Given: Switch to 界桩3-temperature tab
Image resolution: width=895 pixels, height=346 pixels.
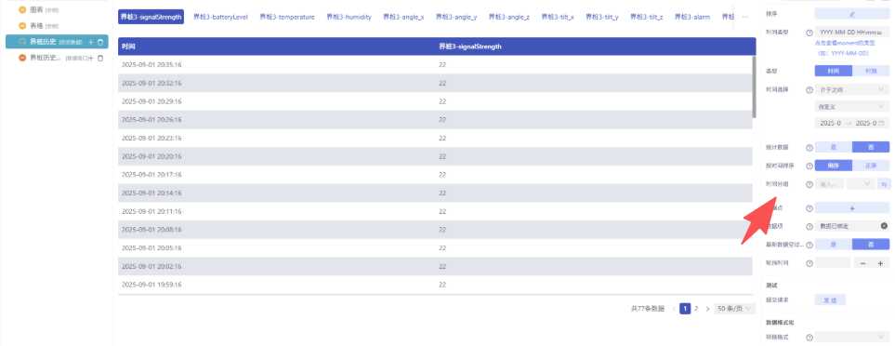Looking at the screenshot, I should 287,17.
